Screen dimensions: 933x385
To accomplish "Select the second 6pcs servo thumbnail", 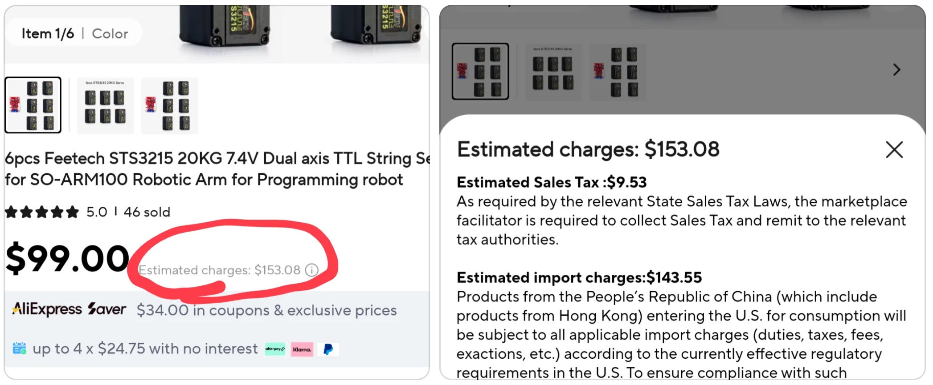I will click(105, 106).
